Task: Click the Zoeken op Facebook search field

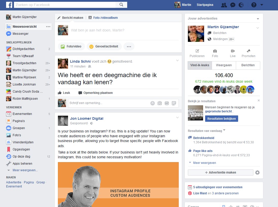Action: coord(63,5)
